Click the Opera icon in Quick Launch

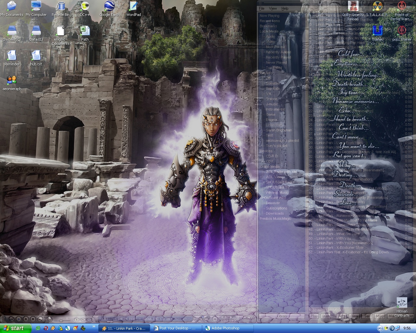coord(45,328)
